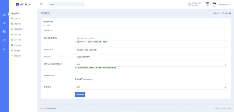Click the search magnifier icon
The width and height of the screenshot is (234, 112).
pyautogui.click(x=83, y=4)
